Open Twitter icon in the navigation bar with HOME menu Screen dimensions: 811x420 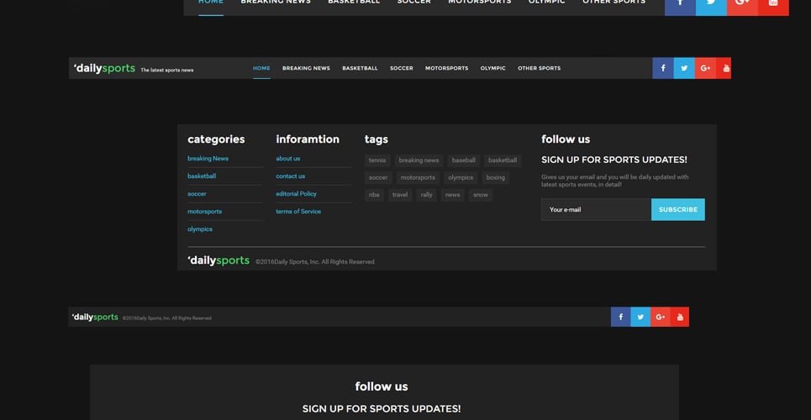[684, 68]
